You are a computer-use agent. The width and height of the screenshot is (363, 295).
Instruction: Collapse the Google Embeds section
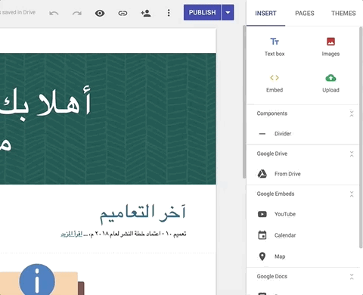point(352,194)
